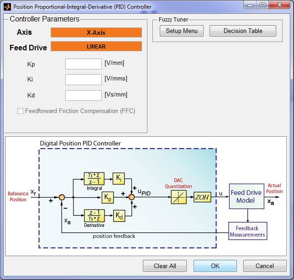
Task: Focus the Ki input field
Action: [84, 80]
